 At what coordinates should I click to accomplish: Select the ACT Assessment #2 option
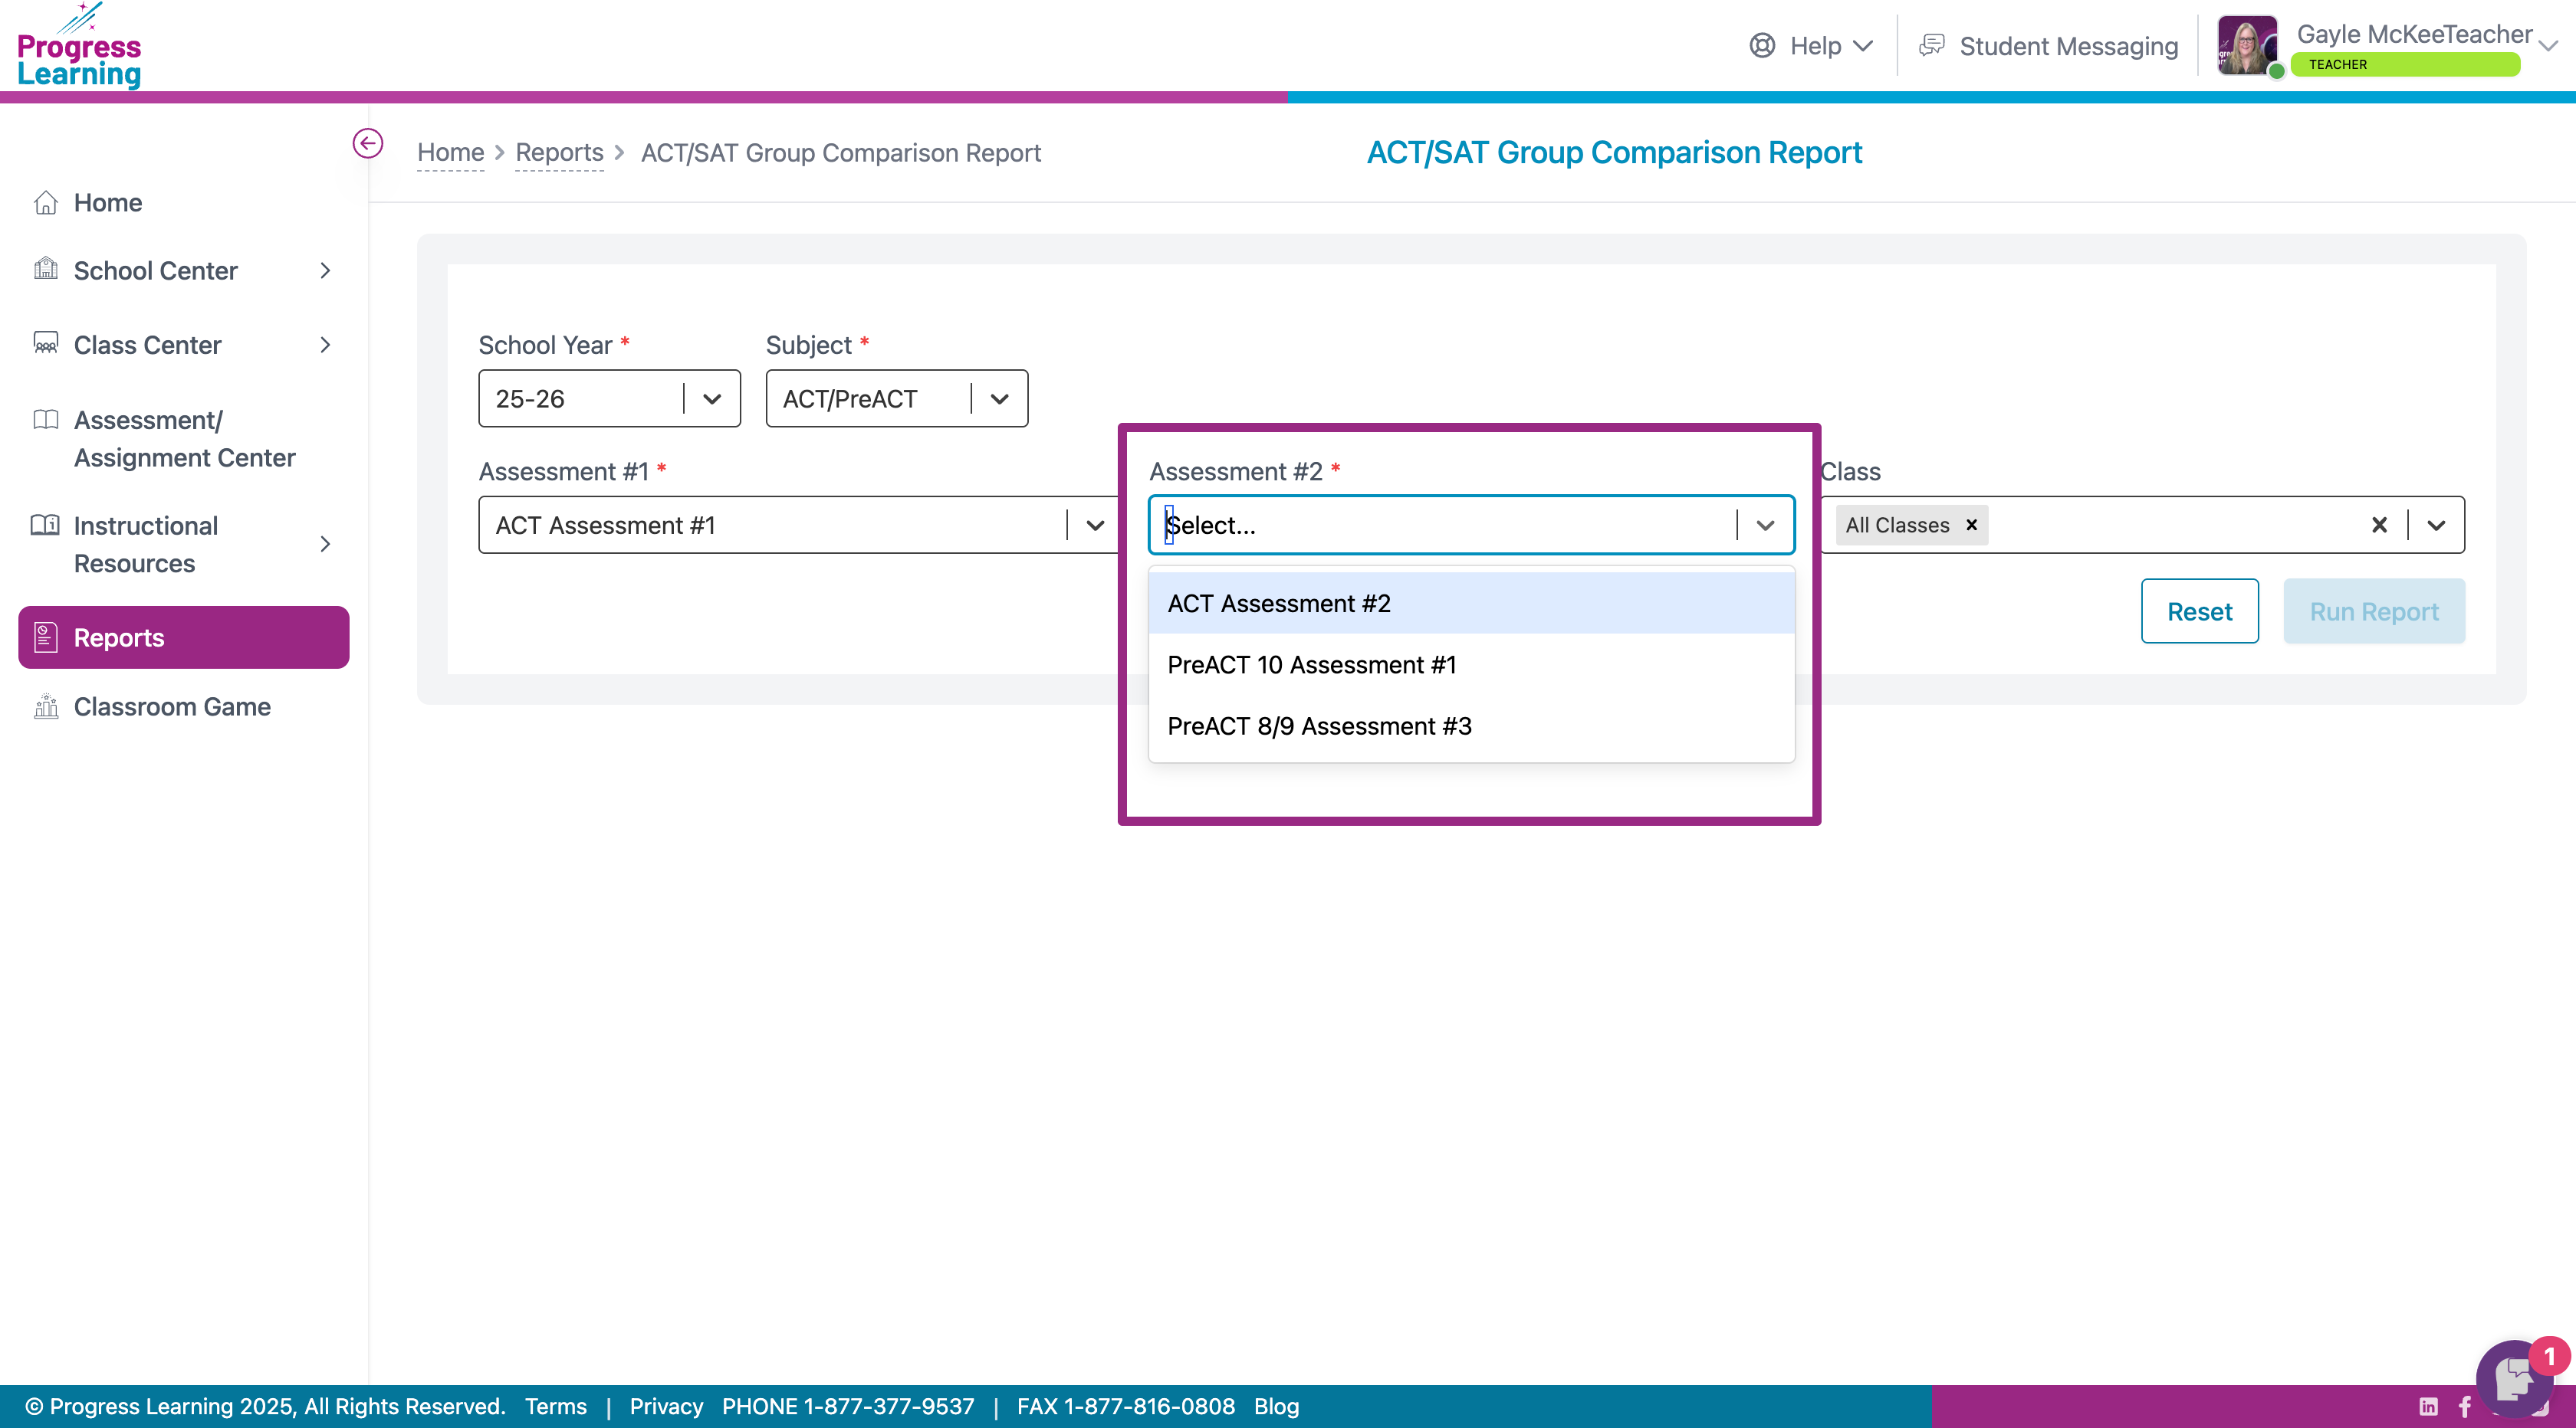(1279, 604)
